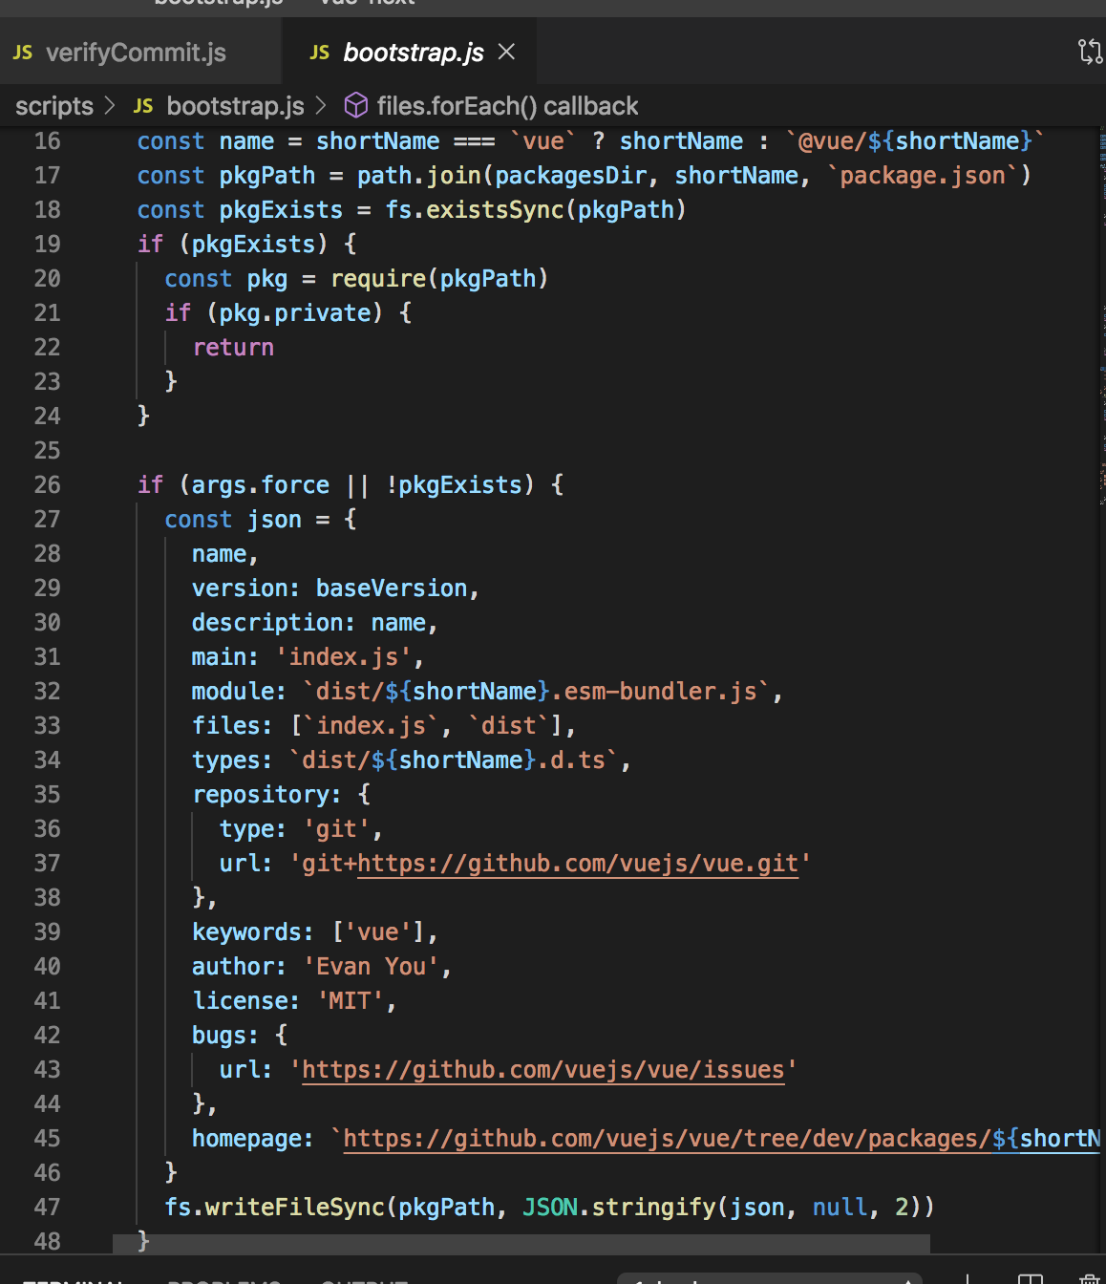This screenshot has height=1284, width=1106.
Task: Click line number 16 in the gutter
Action: [48, 141]
